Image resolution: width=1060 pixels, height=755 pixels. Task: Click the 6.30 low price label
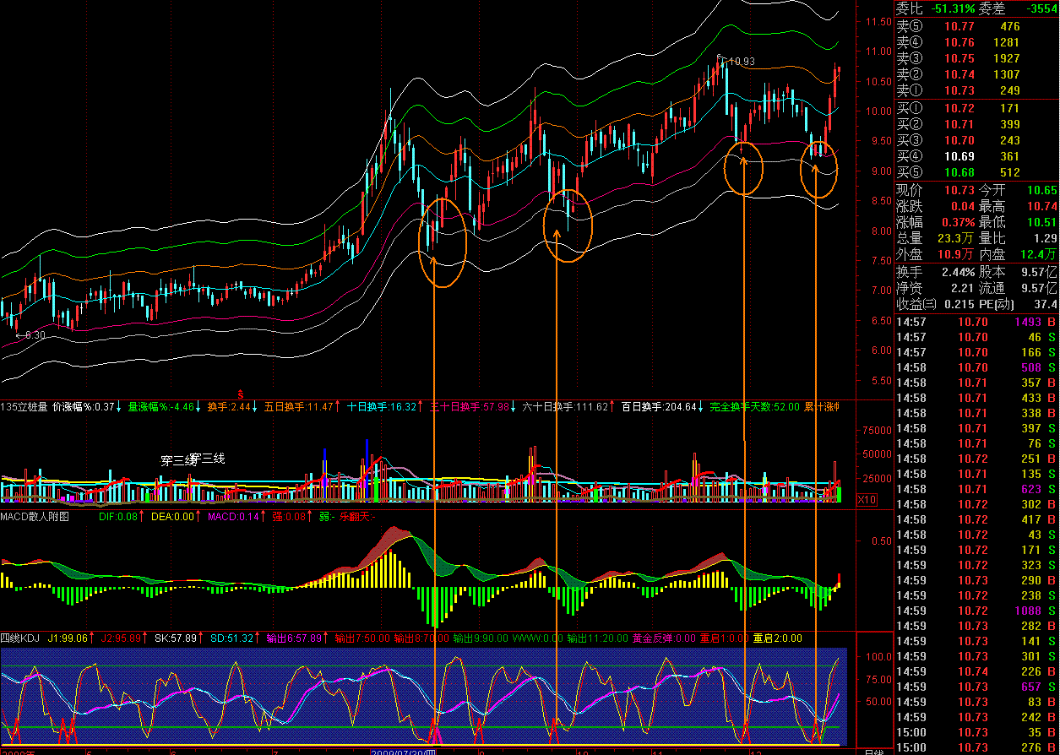pos(34,335)
